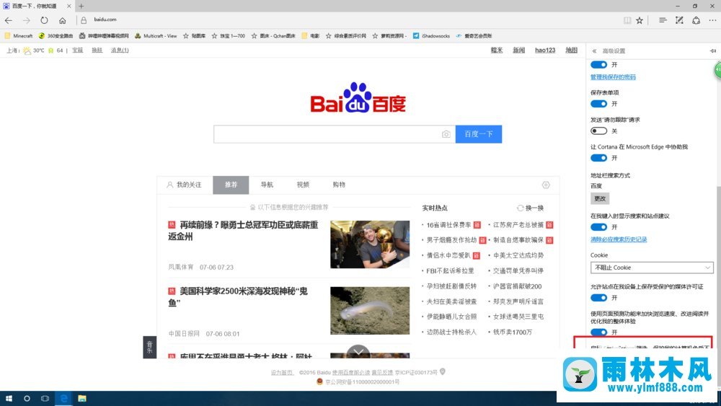This screenshot has height=406, width=721.
Task: Enable 发送请勿跟踪请求 switch
Action: (598, 131)
